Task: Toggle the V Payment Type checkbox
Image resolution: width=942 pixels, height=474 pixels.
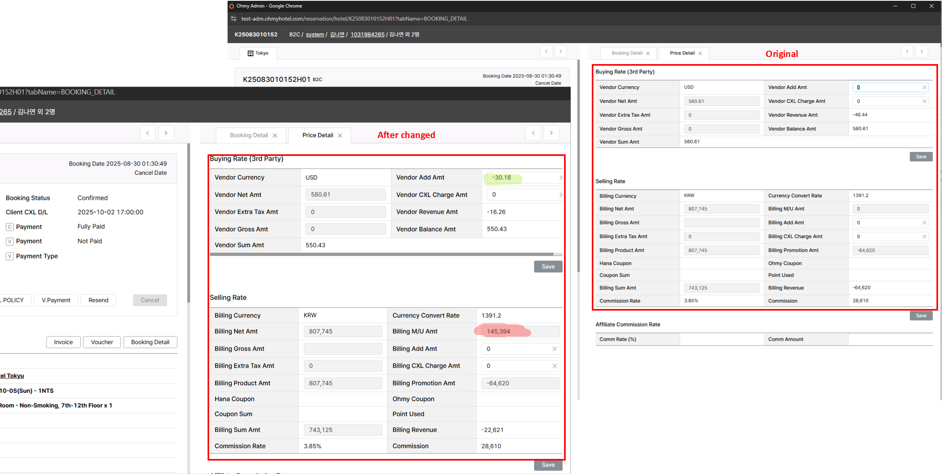Action: click(x=10, y=256)
